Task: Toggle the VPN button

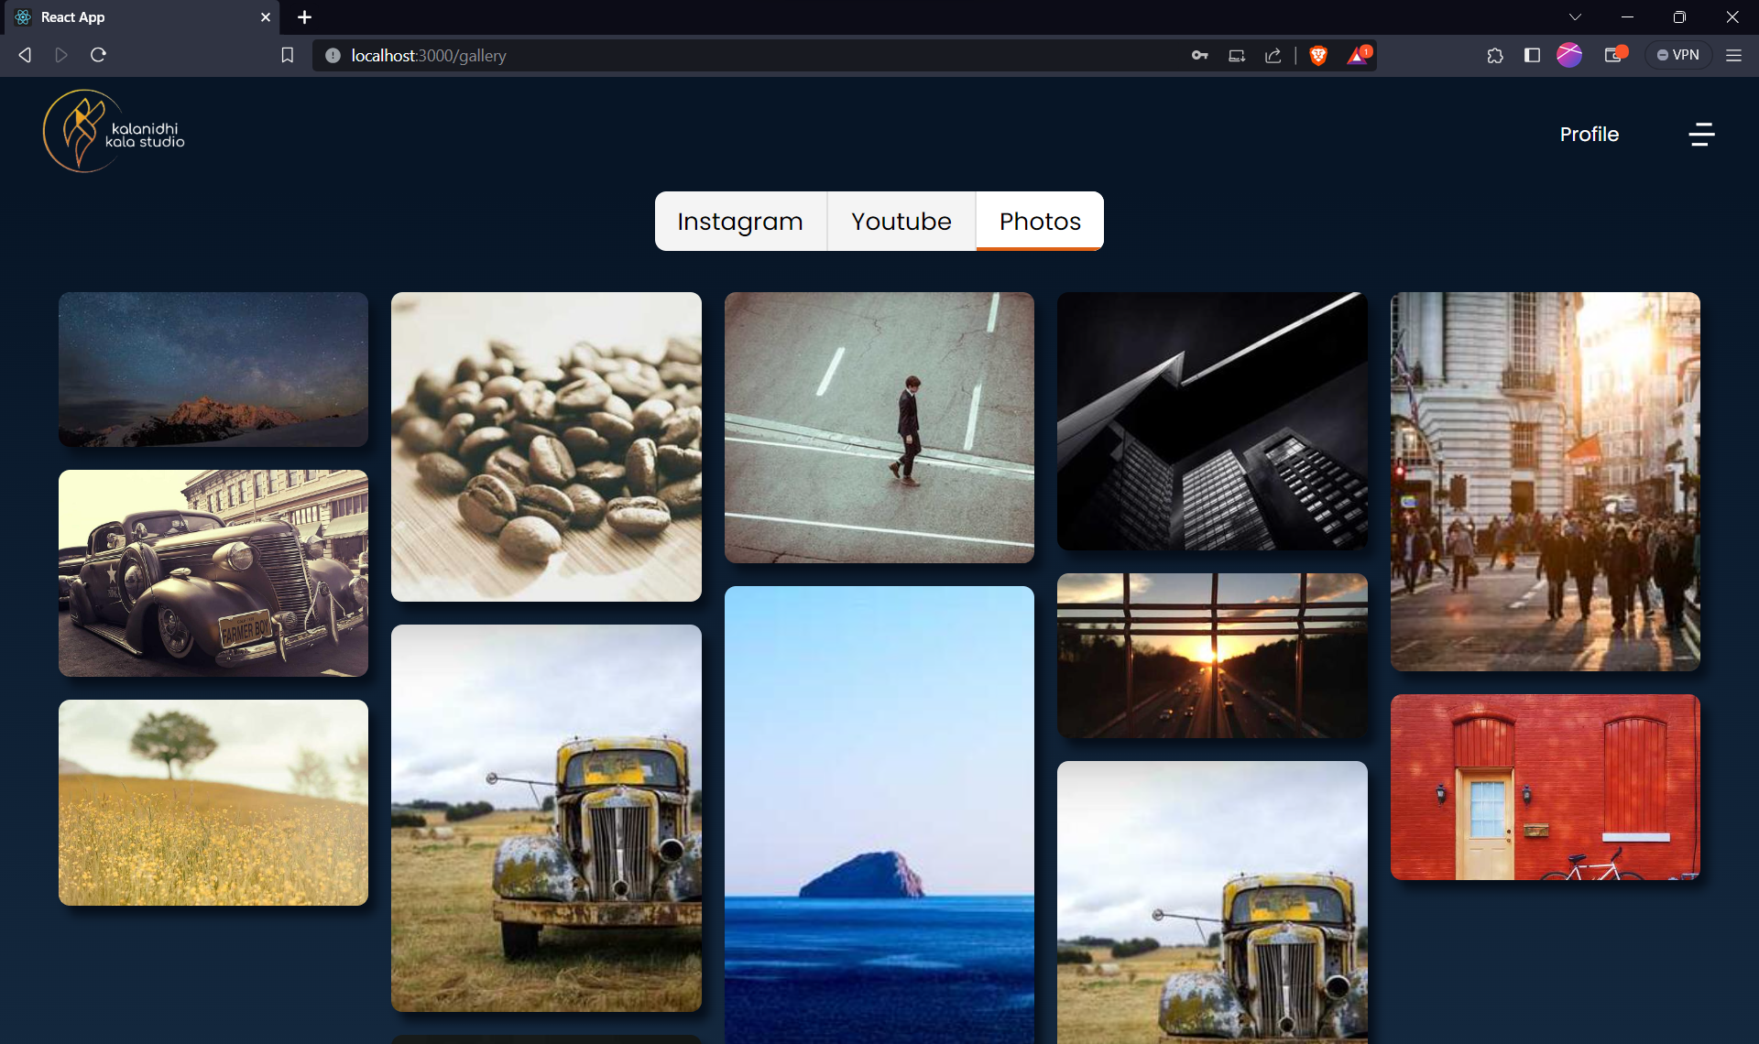Action: tap(1677, 56)
